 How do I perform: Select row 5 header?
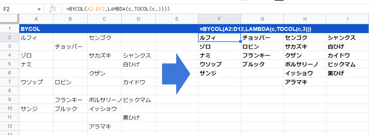[x=10, y=65]
